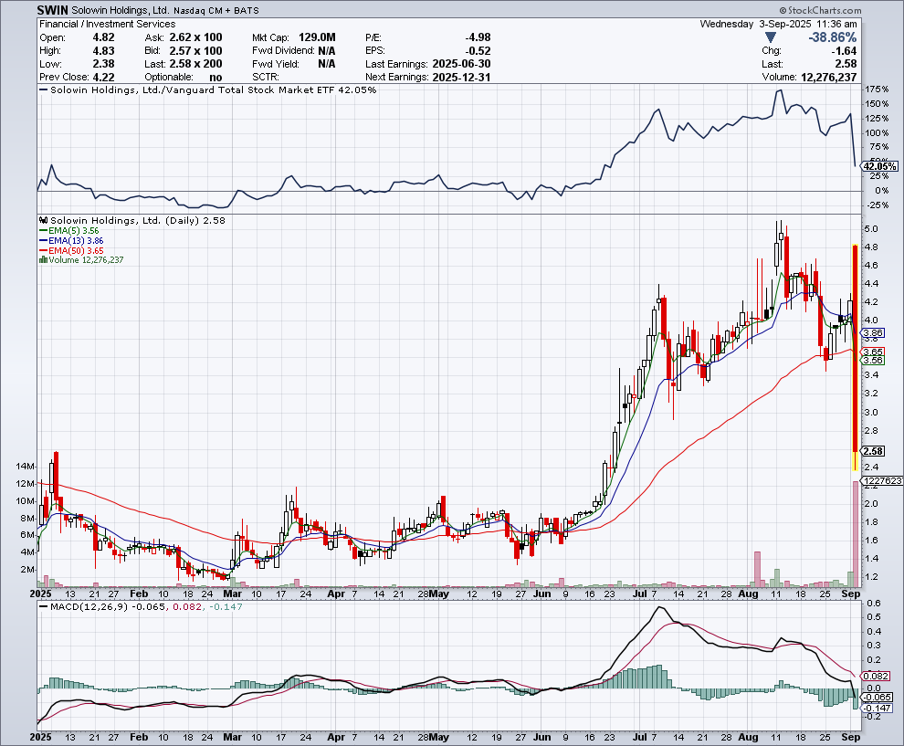
Task: Click the Ask value 2.62 x 100
Action: click(x=195, y=37)
